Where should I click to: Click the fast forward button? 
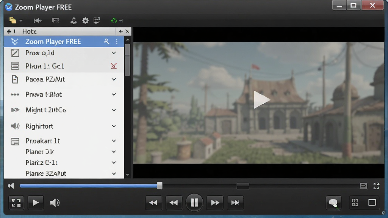click(215, 203)
